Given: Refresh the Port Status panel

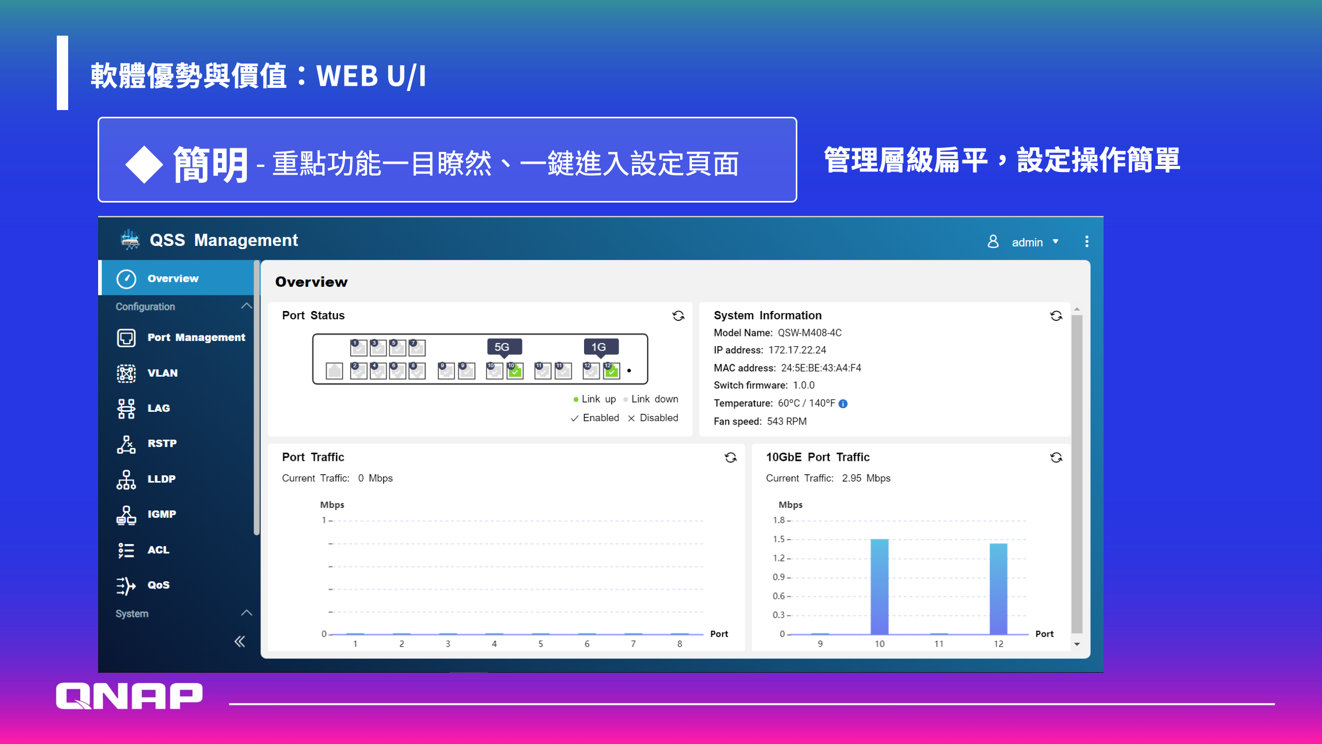Looking at the screenshot, I should [x=678, y=316].
